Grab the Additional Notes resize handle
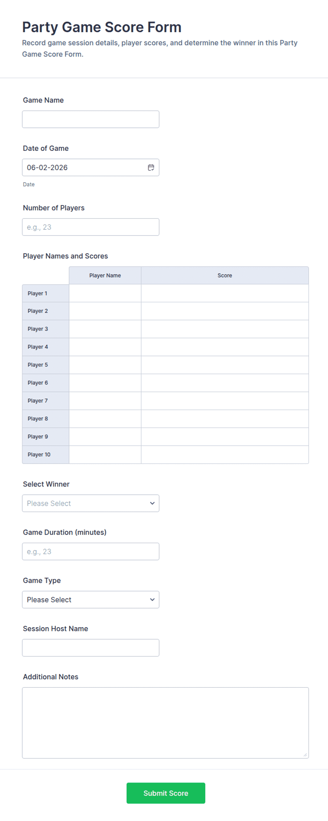Image resolution: width=328 pixels, height=821 pixels. click(x=305, y=755)
